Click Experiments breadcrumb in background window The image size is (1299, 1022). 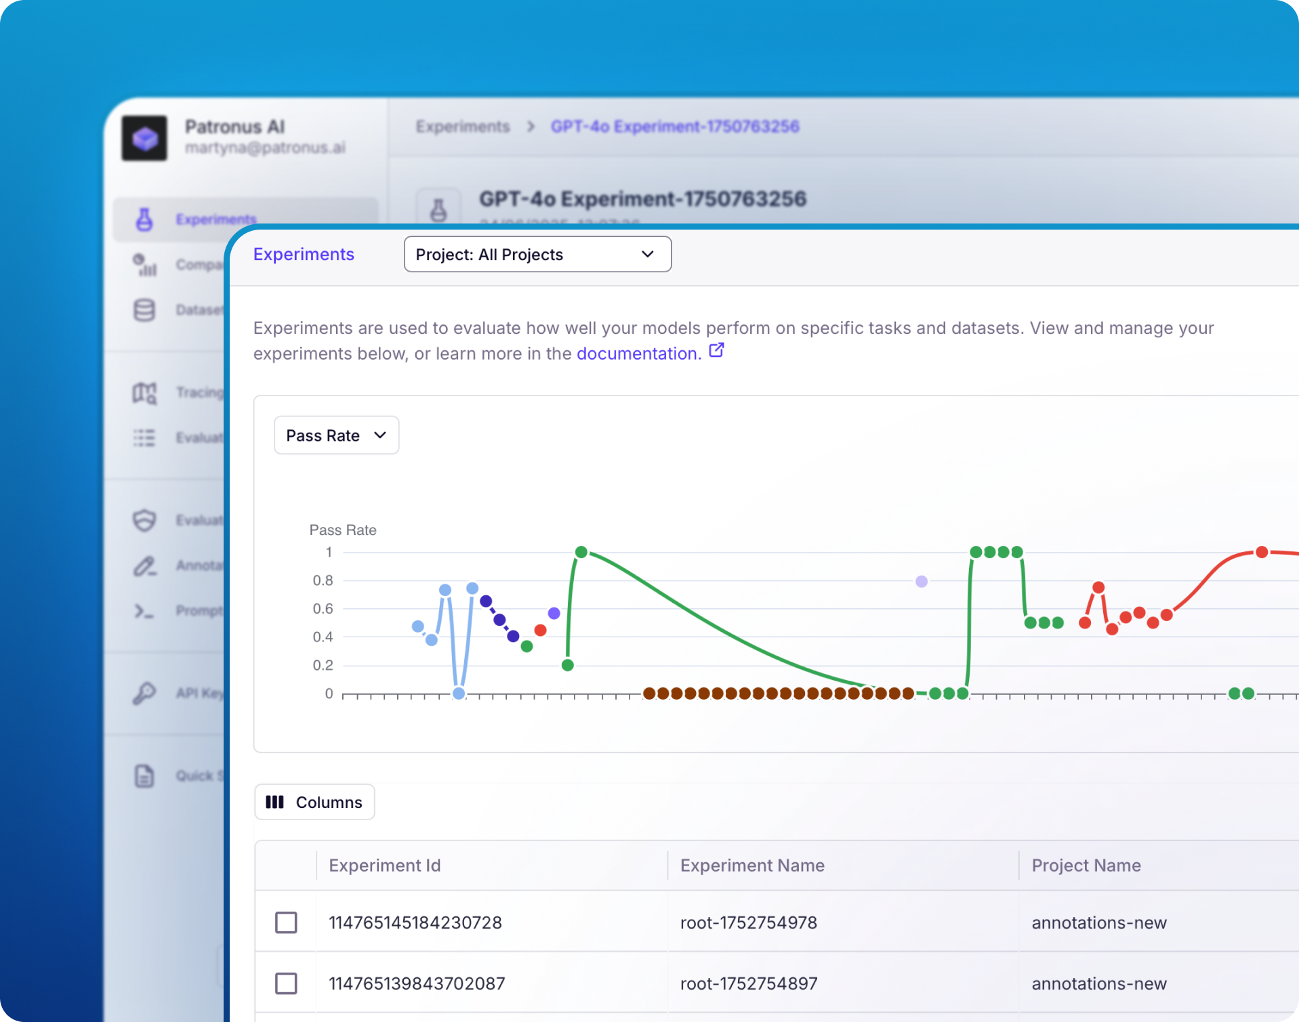(x=462, y=127)
